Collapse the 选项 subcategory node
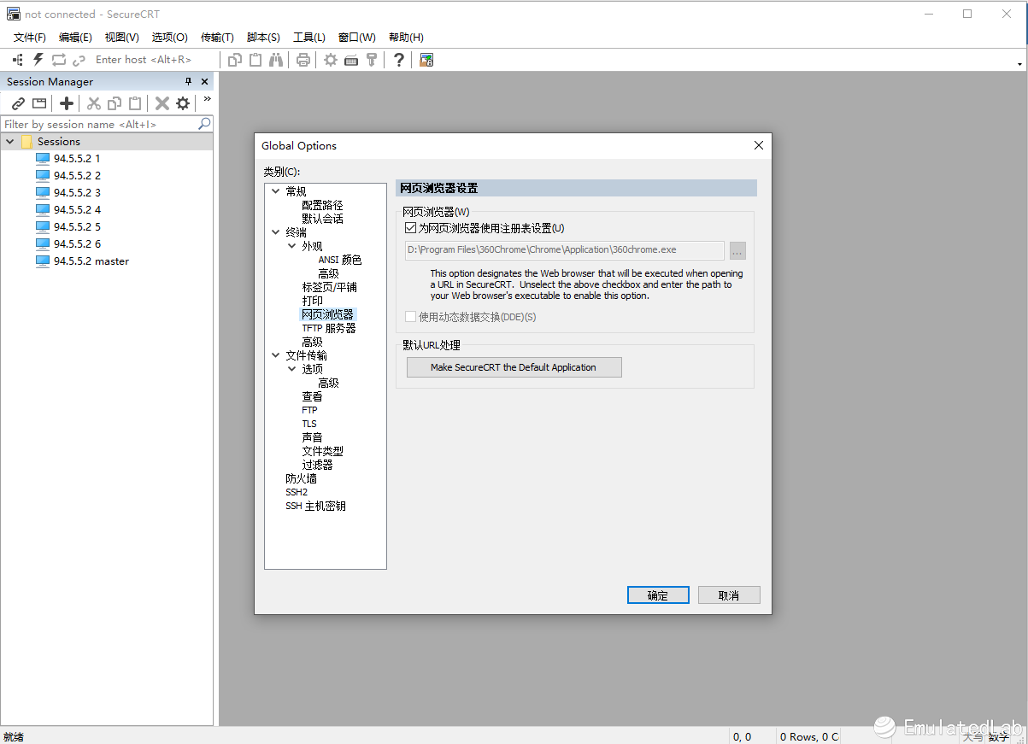Screen dimensions: 1028x744 (x=291, y=369)
